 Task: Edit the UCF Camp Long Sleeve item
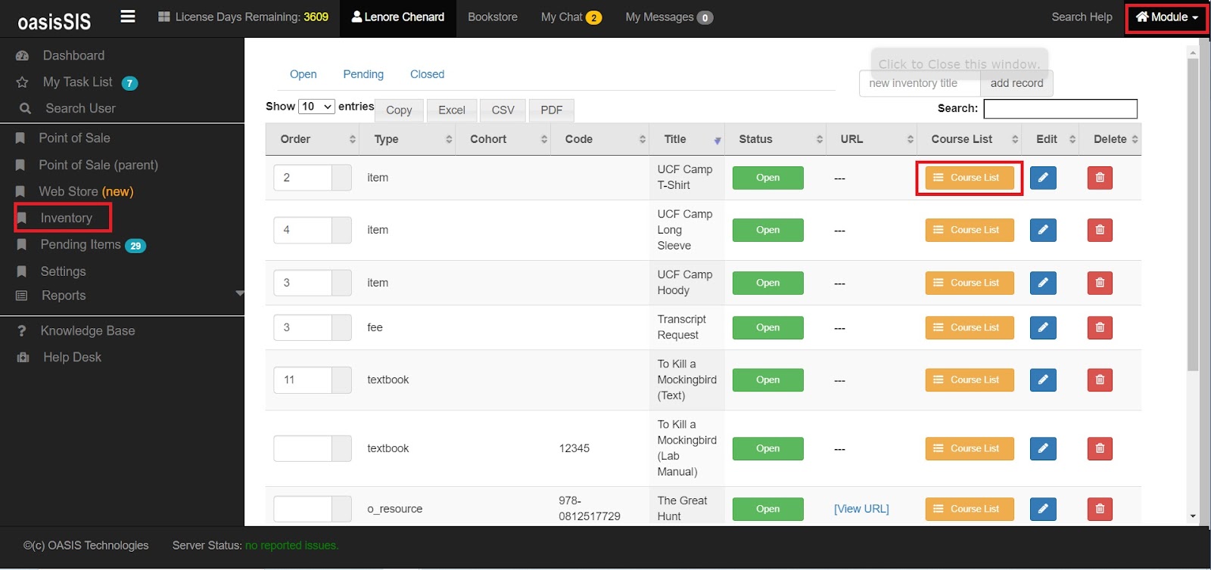click(1043, 230)
